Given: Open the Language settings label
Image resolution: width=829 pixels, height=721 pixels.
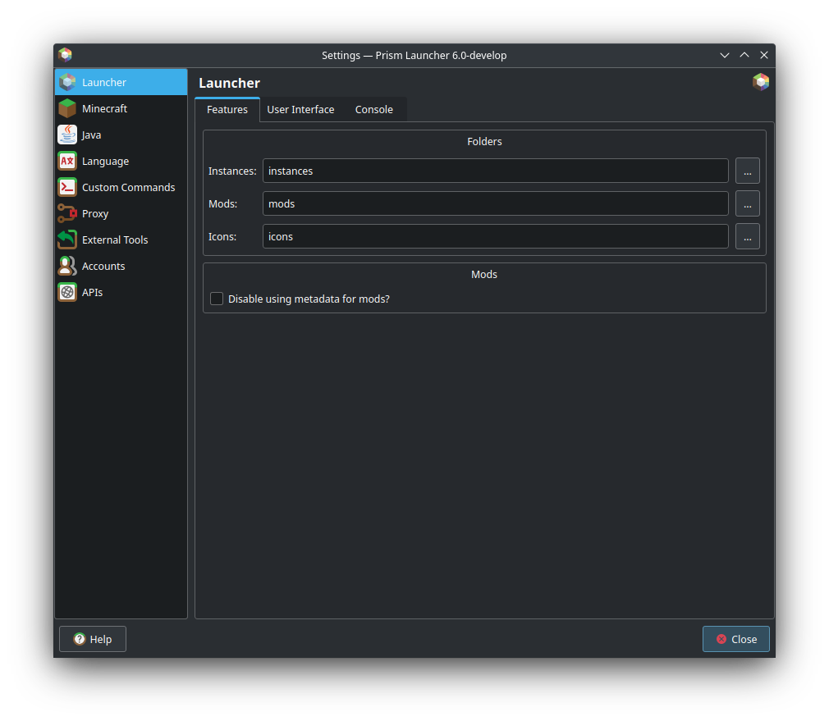Looking at the screenshot, I should click(105, 161).
